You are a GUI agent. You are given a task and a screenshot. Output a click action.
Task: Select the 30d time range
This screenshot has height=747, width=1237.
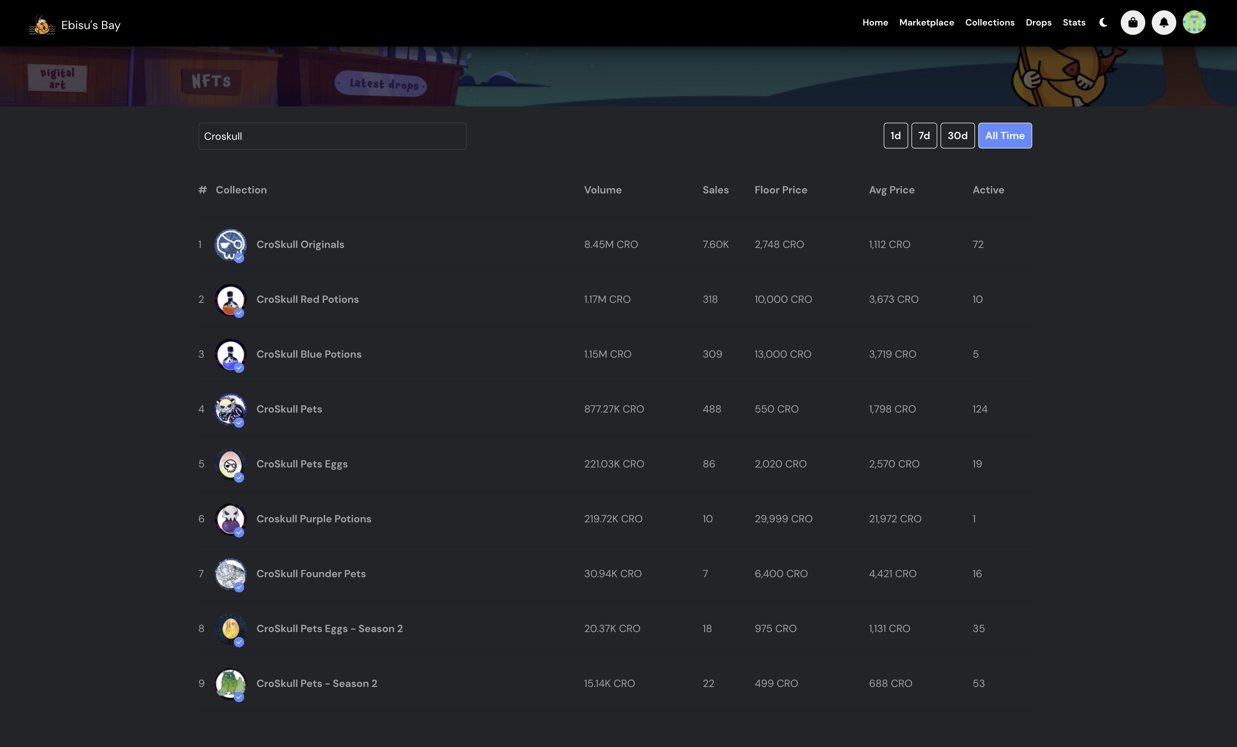(957, 136)
